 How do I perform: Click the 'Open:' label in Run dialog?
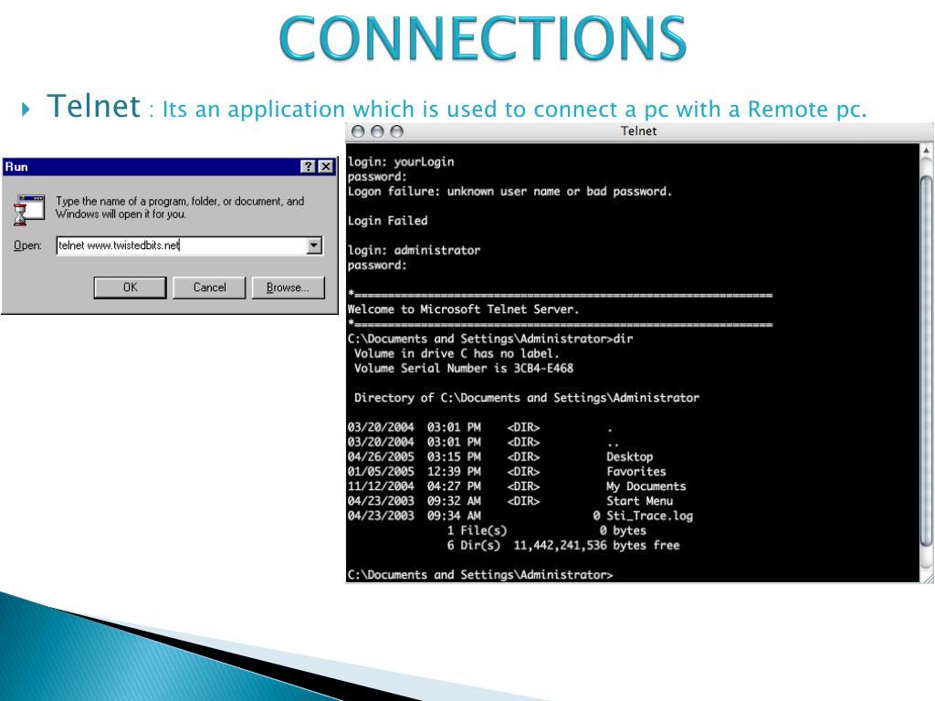coord(27,246)
